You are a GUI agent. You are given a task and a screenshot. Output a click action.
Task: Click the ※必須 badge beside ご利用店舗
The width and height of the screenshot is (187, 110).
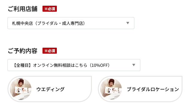point(50,9)
